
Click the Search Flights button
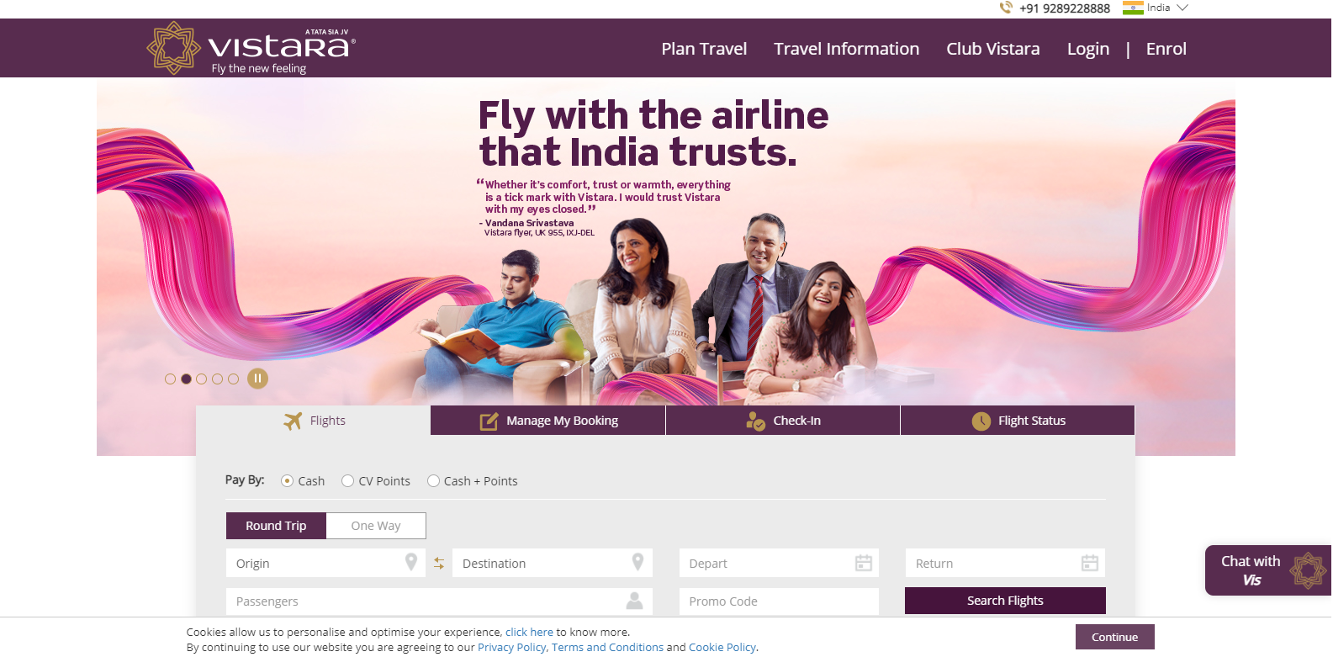pos(1005,601)
